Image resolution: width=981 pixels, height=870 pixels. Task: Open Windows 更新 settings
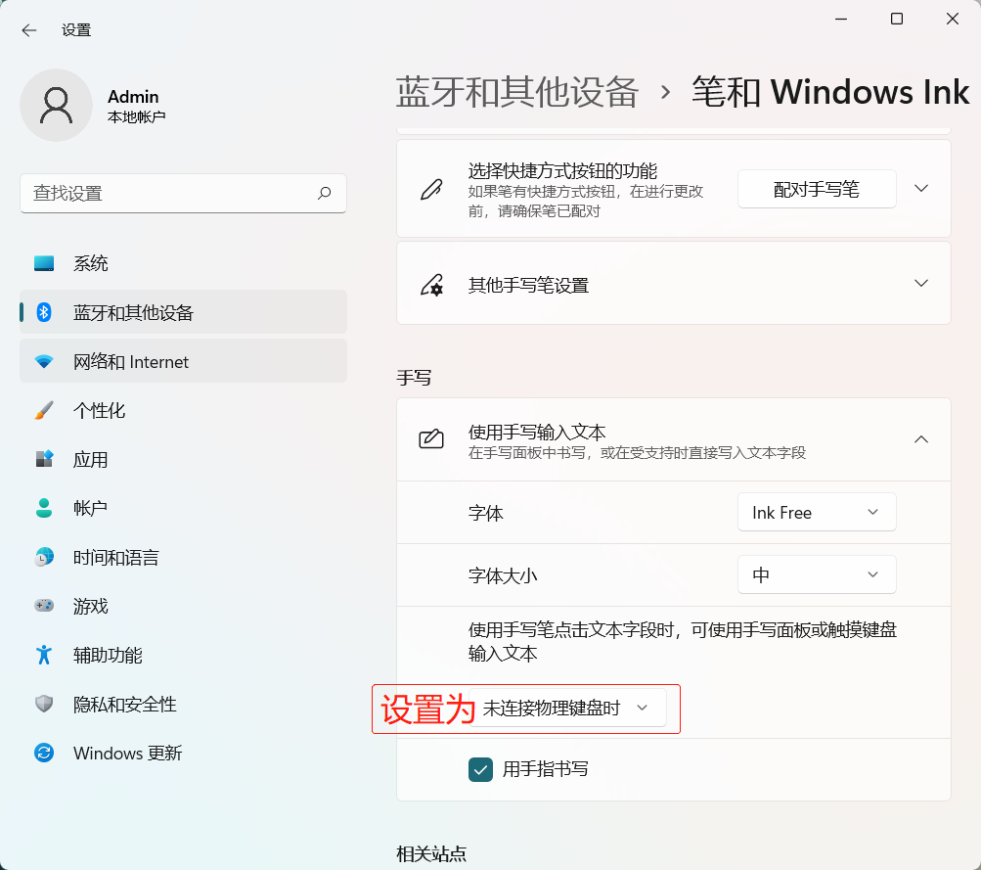[x=183, y=753]
